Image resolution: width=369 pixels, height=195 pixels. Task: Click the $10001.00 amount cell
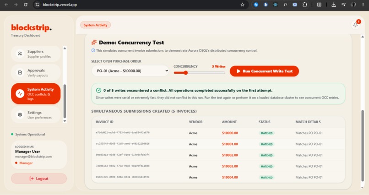point(230,144)
